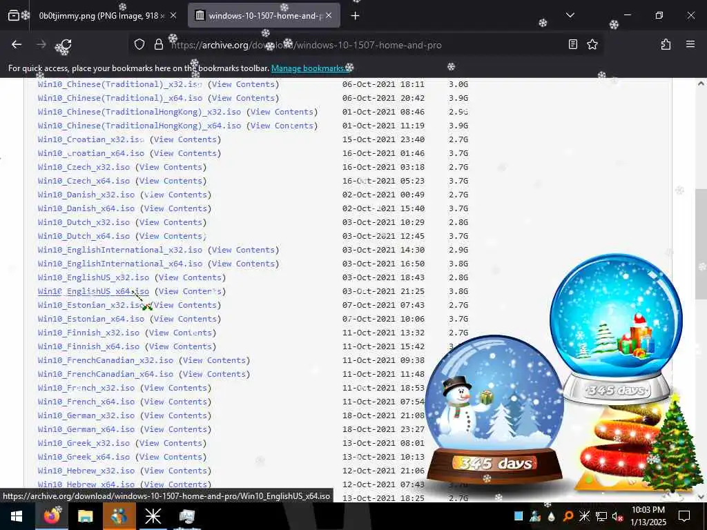707x530 pixels.
Task: Download Win10_EnglishUS_x32.iso
Action: [x=93, y=277]
